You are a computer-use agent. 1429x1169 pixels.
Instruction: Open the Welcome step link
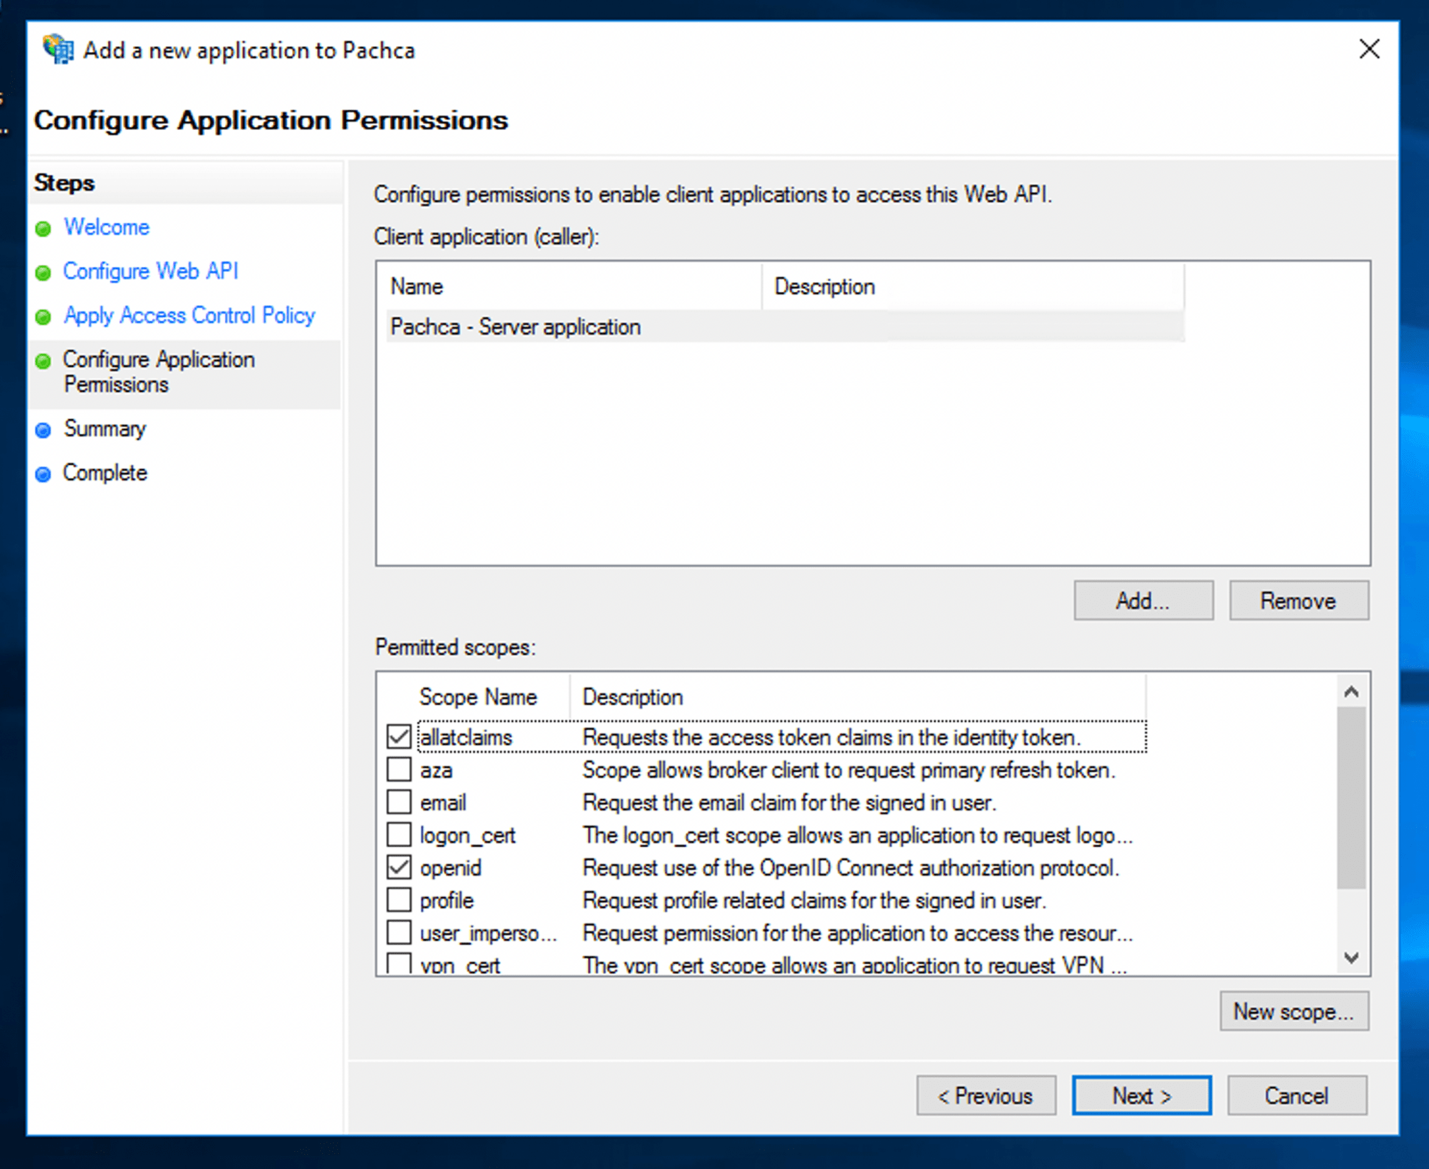106,227
